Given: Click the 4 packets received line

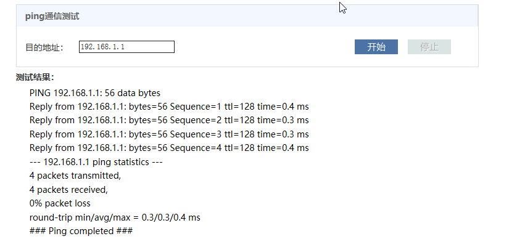Looking at the screenshot, I should click(x=68, y=189).
